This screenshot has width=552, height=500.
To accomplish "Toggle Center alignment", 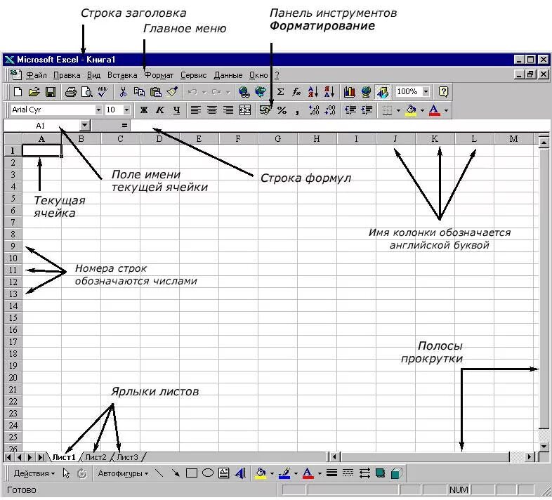I will tap(212, 110).
